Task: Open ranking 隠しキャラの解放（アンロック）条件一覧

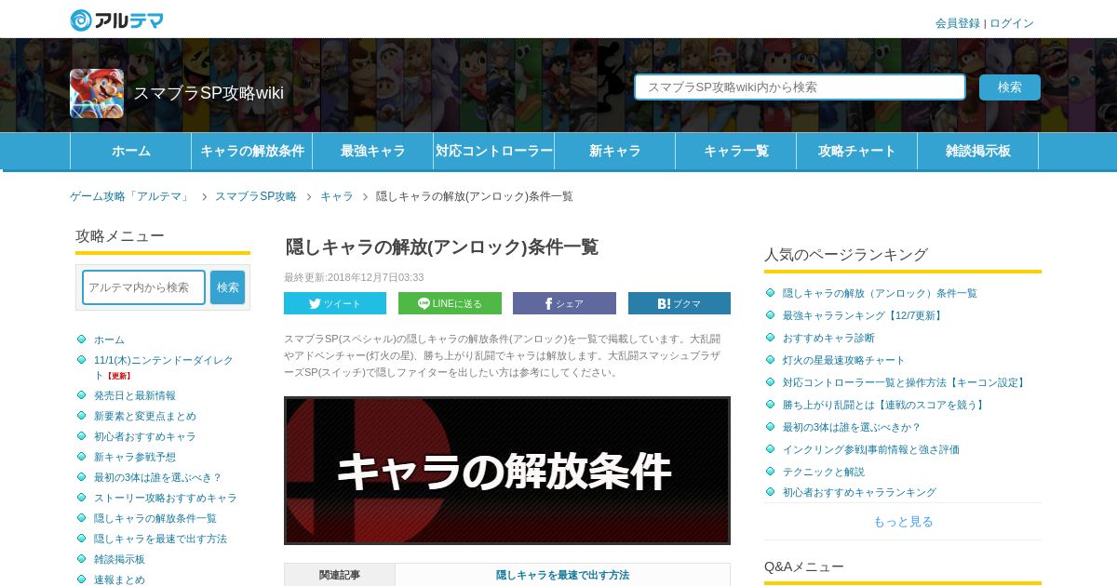Action: [880, 293]
